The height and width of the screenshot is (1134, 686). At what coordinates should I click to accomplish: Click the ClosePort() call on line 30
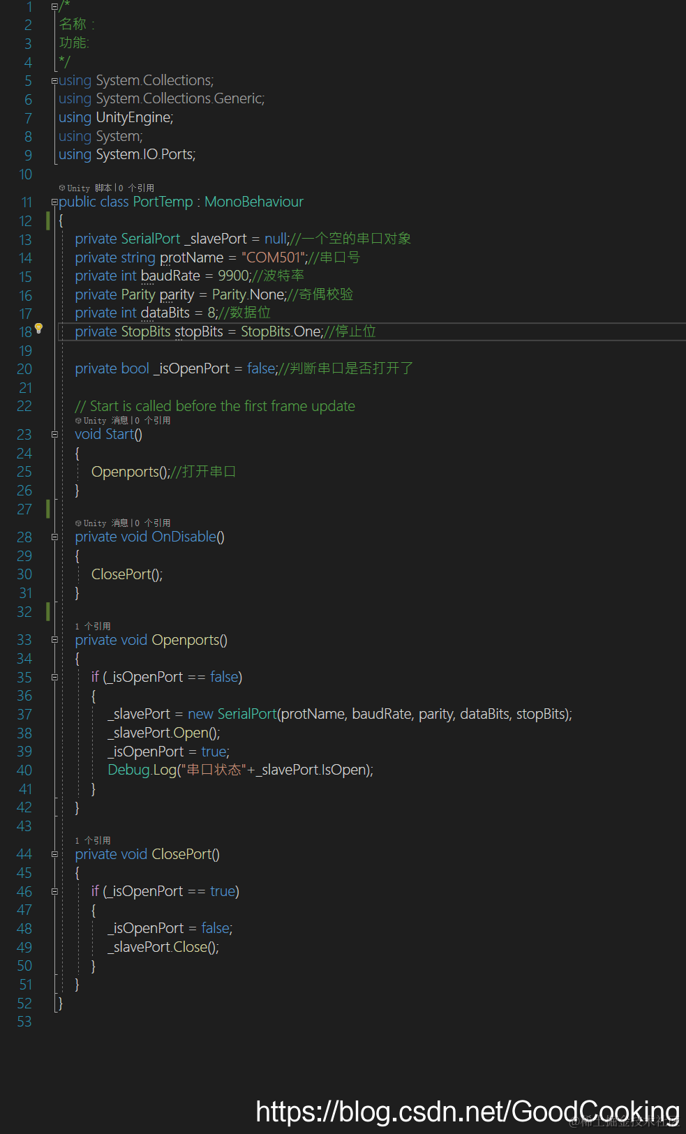tap(126, 574)
